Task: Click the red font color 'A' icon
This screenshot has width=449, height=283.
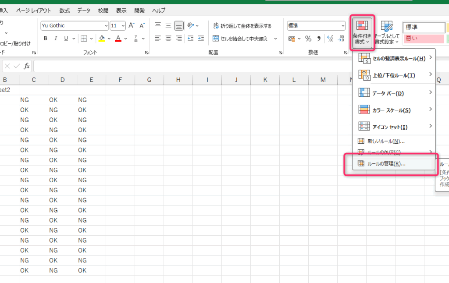Action: coord(118,39)
